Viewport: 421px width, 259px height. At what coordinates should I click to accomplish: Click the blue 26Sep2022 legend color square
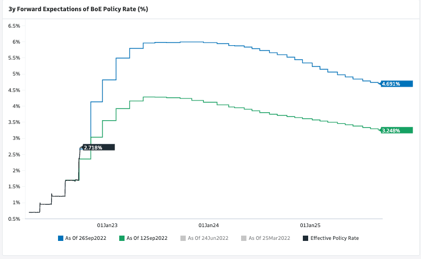pyautogui.click(x=61, y=238)
